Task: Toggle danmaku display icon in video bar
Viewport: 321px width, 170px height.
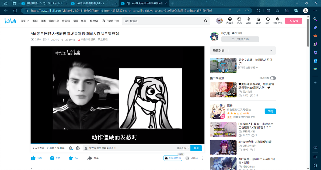Action: click(x=71, y=148)
